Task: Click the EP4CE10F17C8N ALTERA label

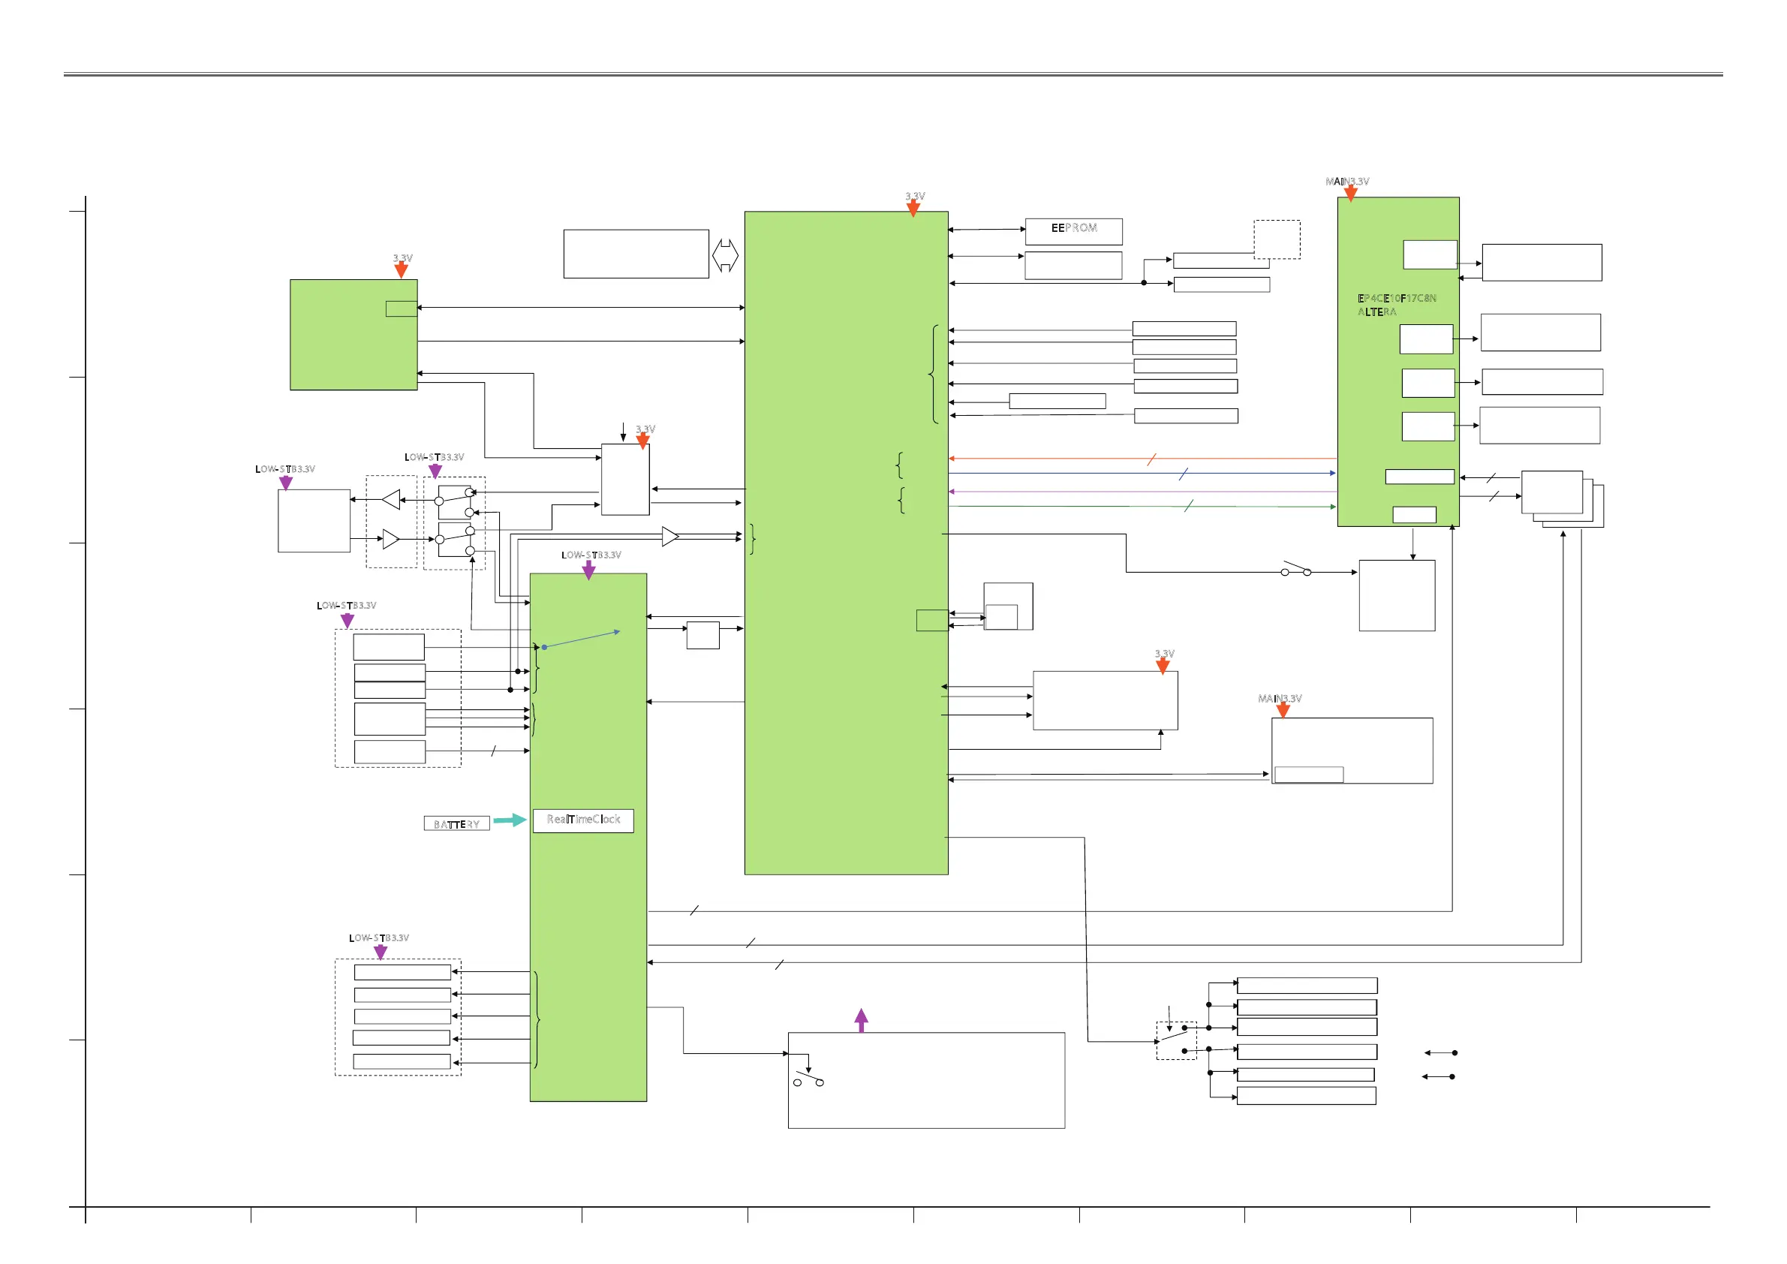Action: click(x=1396, y=305)
